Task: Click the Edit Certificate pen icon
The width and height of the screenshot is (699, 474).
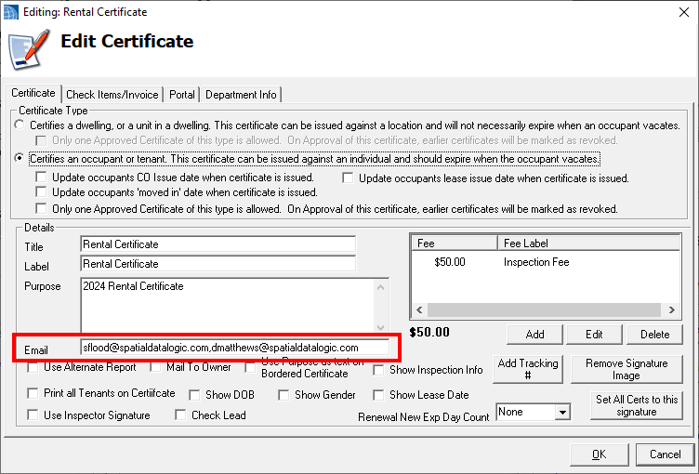Action: tap(29, 49)
